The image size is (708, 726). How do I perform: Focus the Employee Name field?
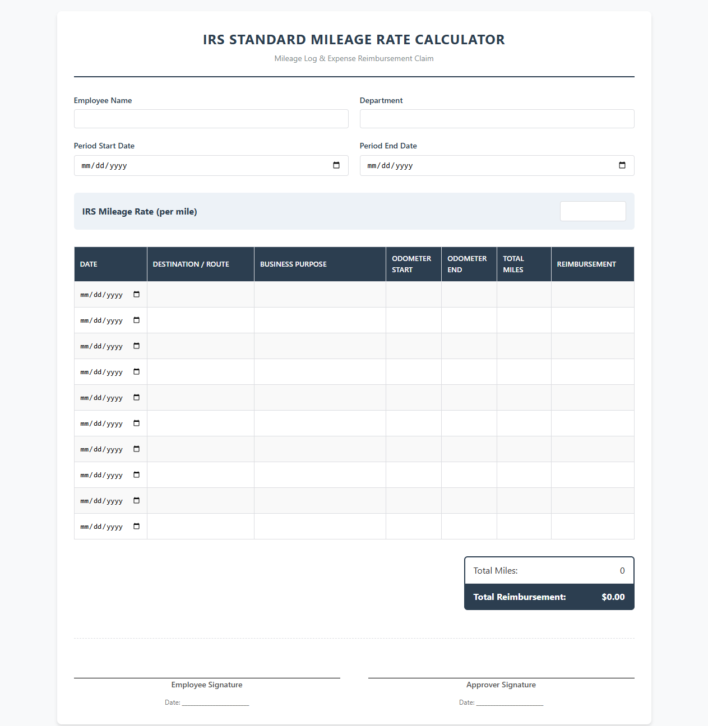tap(211, 119)
